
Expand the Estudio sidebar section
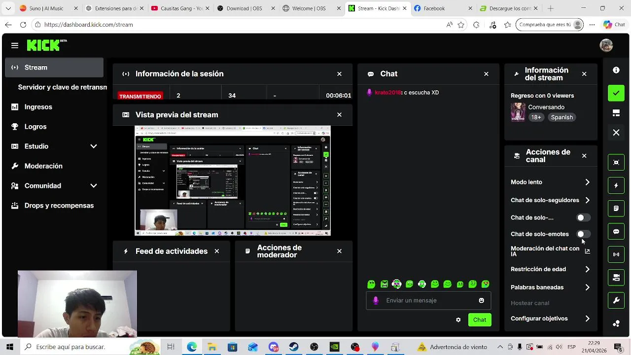(x=94, y=146)
